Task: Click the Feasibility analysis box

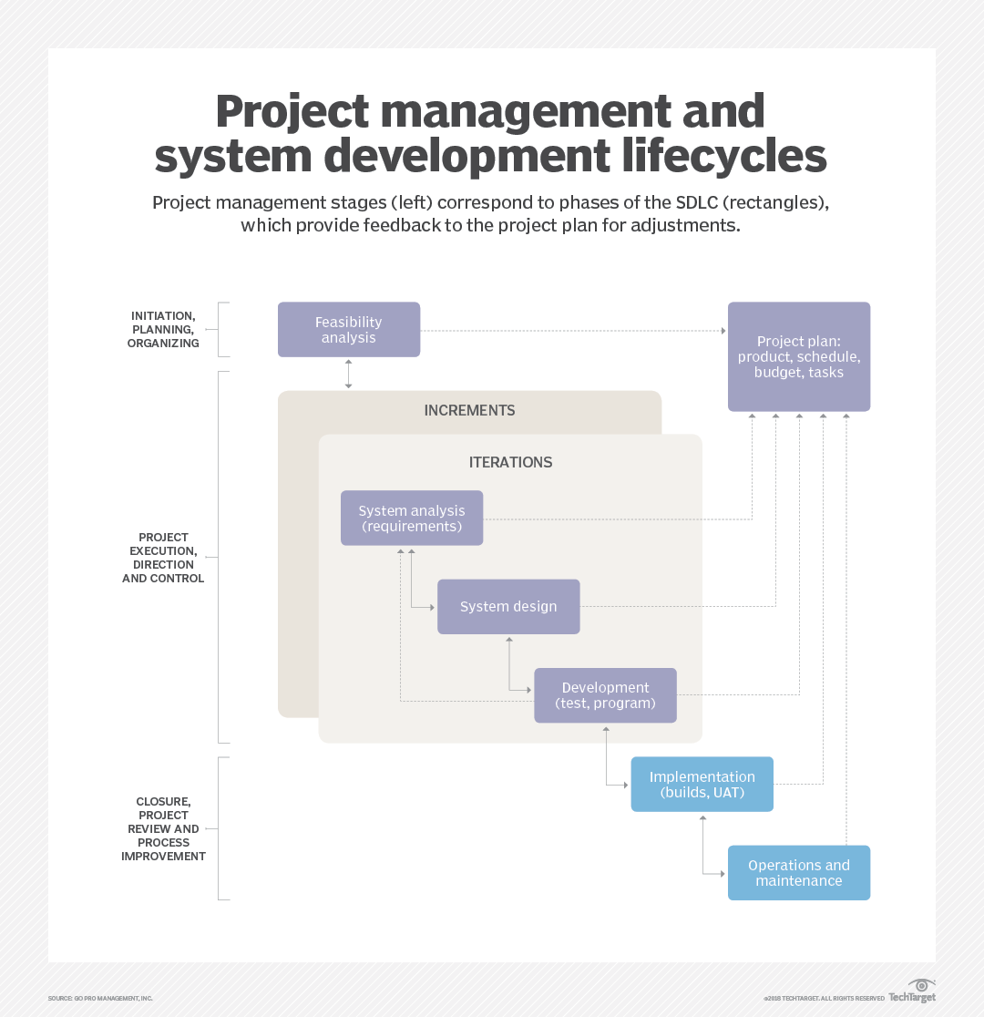Action: pyautogui.click(x=349, y=330)
